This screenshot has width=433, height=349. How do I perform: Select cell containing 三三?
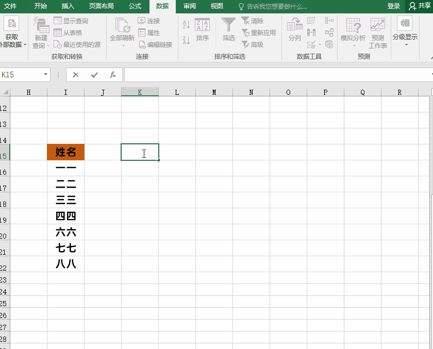66,200
